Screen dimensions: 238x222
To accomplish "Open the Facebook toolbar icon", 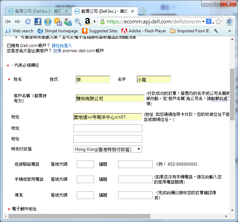I will 38,21.
